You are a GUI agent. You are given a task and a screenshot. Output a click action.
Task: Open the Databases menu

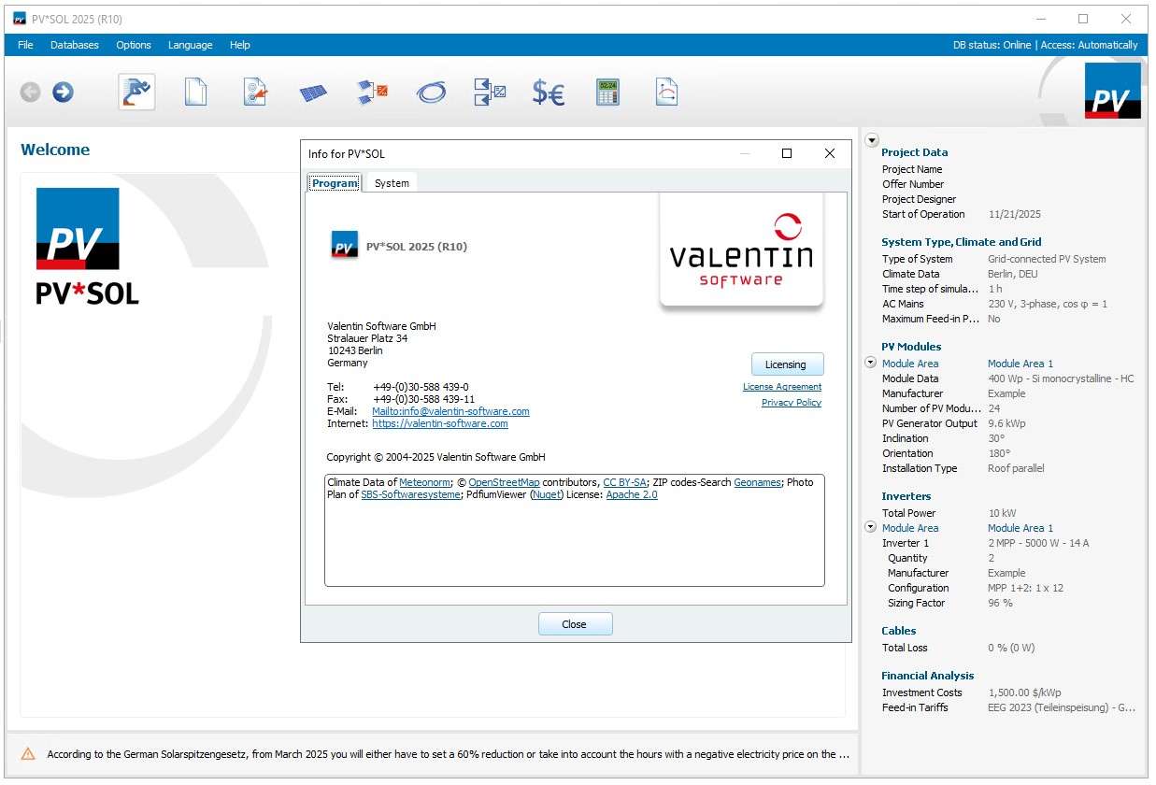[74, 45]
